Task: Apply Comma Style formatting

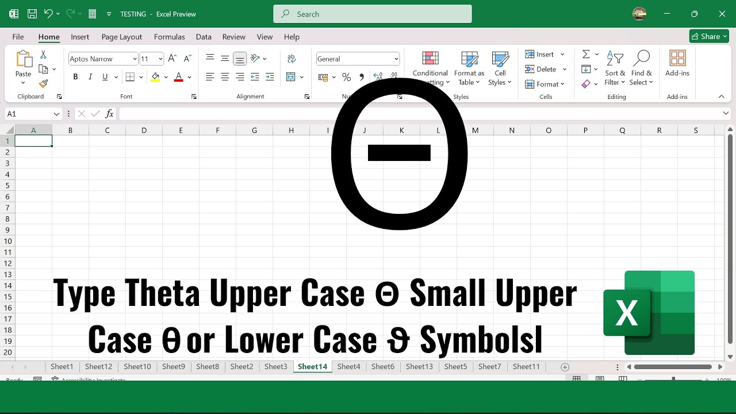Action: 361,77
